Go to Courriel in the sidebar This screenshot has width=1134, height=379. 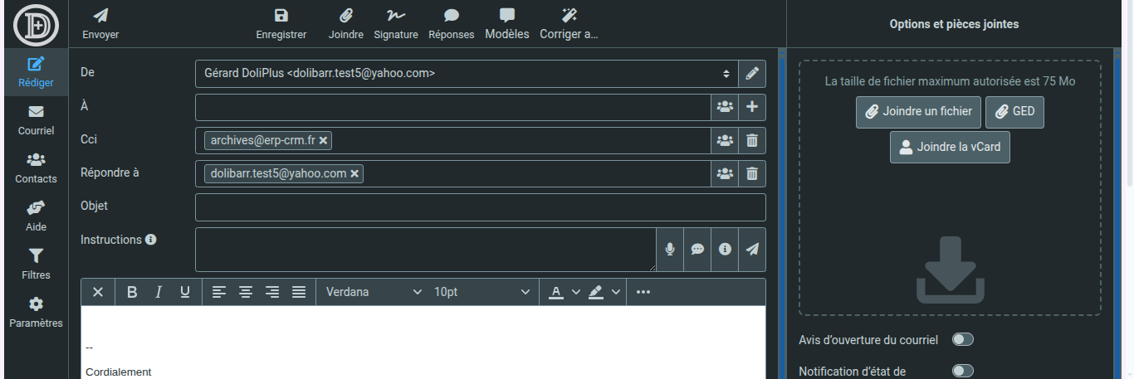(x=36, y=120)
